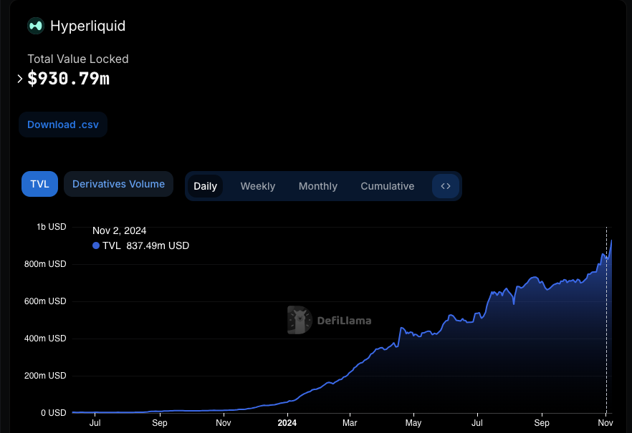This screenshot has width=632, height=433.
Task: Click the Nov 2, 2024 tooltip date
Action: [119, 230]
